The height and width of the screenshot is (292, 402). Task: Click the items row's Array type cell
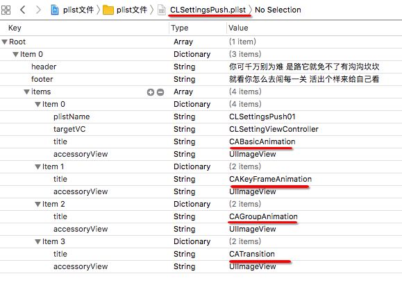[x=183, y=92]
